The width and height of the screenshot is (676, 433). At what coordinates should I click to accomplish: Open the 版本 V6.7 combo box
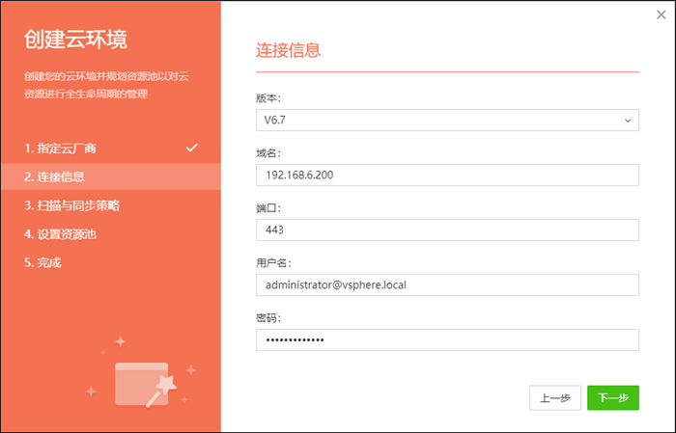446,120
